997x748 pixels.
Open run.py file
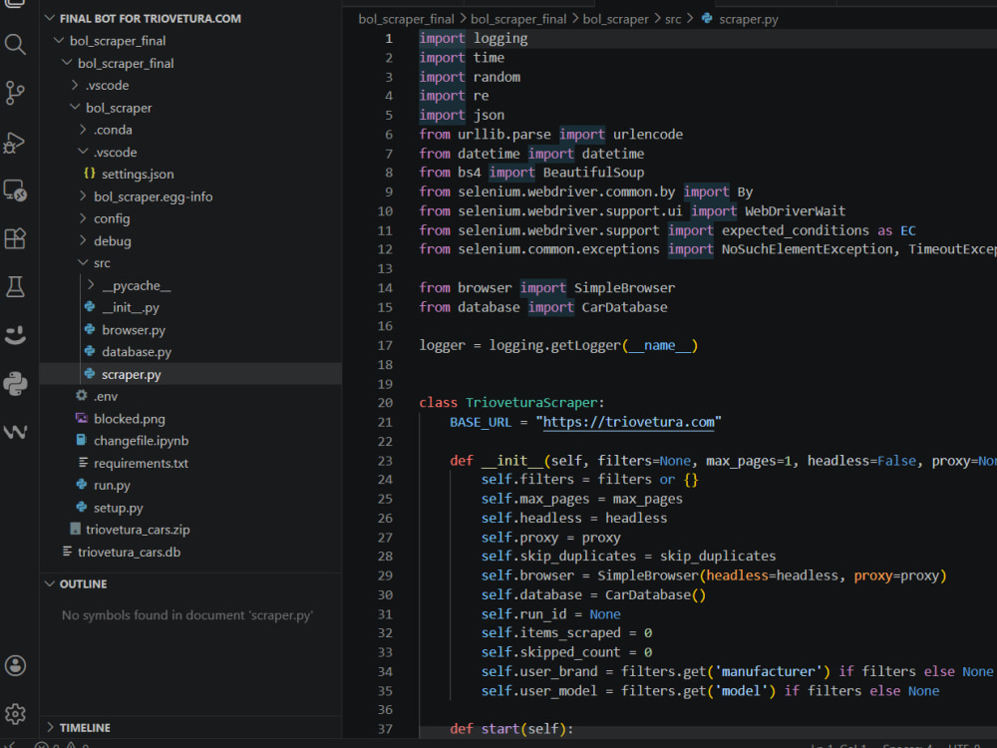(x=112, y=485)
